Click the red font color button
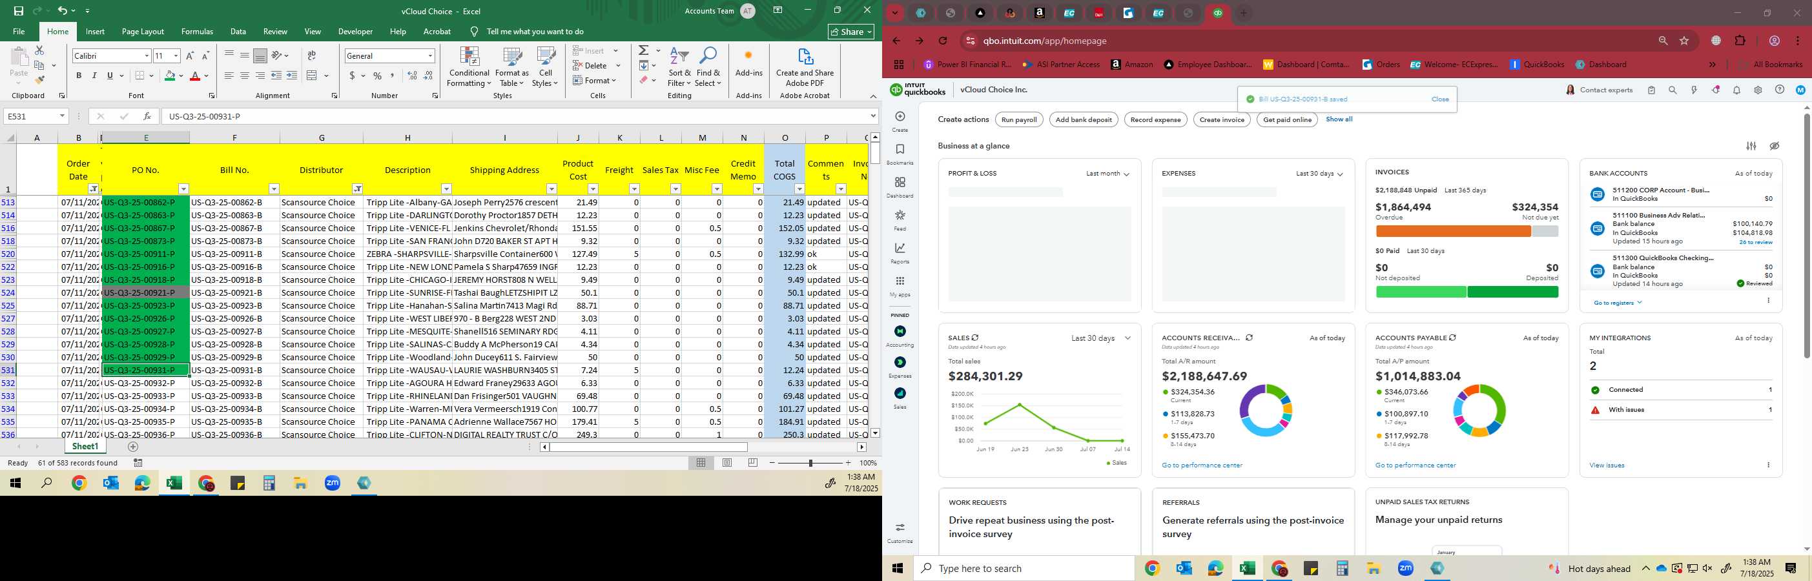Screen dimensions: 1812x581 (x=196, y=76)
